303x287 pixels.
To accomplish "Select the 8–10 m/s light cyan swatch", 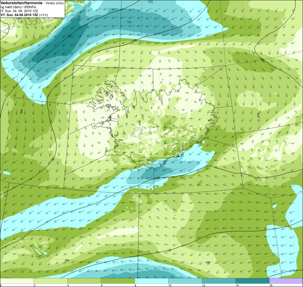I will pyautogui.click(x=151, y=281).
